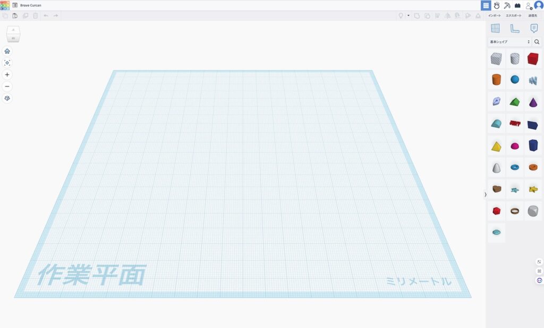The image size is (544, 328).
Task: Toggle show all hidden objects lightbulb
Action: click(401, 16)
